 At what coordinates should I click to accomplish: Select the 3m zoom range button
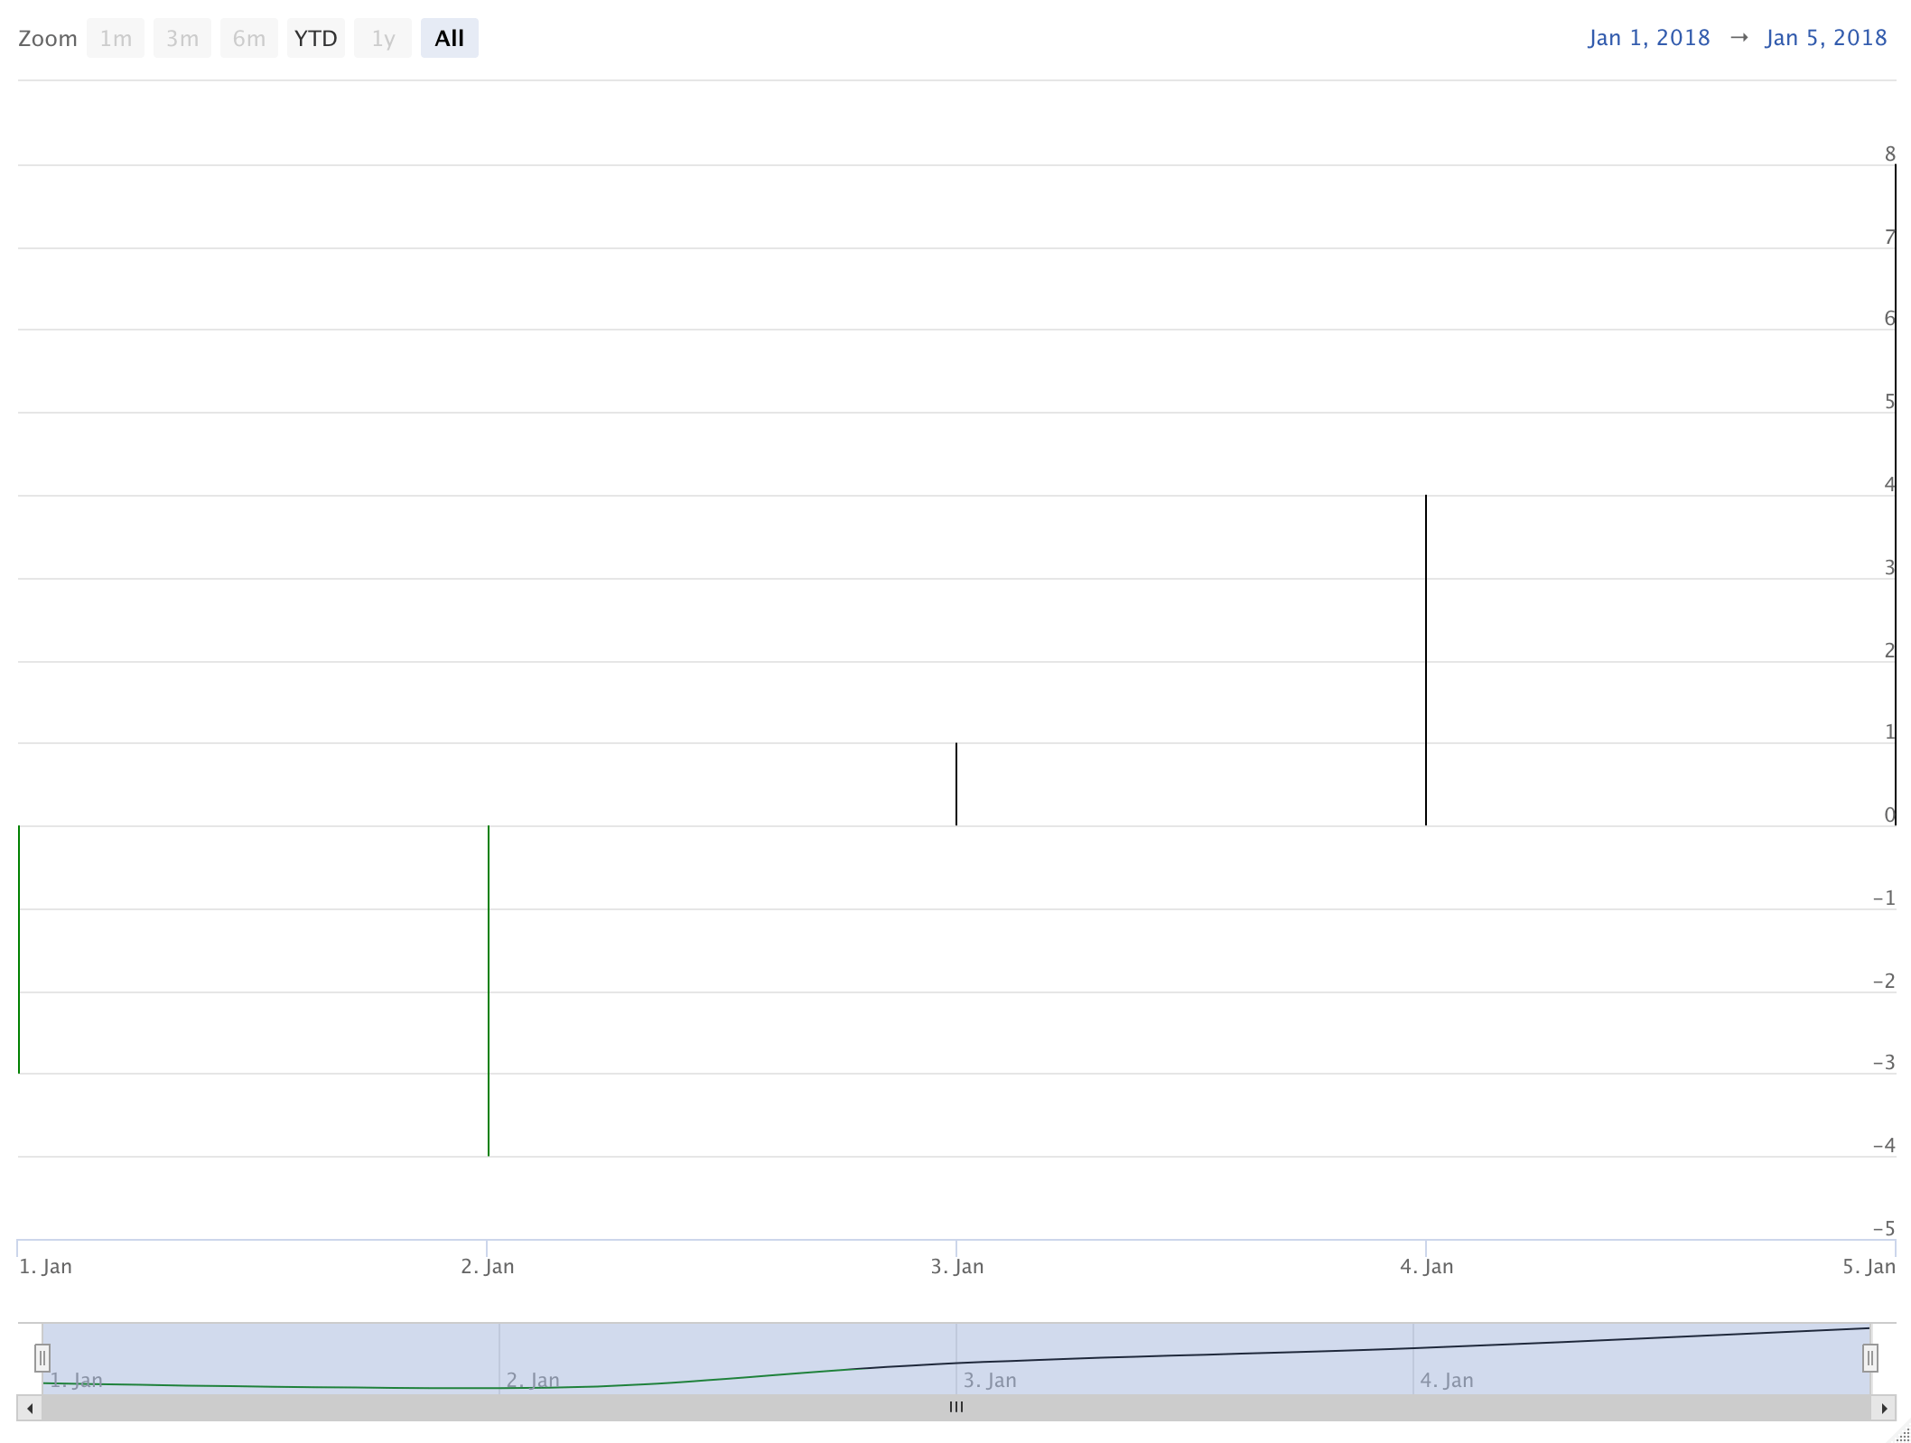point(182,38)
